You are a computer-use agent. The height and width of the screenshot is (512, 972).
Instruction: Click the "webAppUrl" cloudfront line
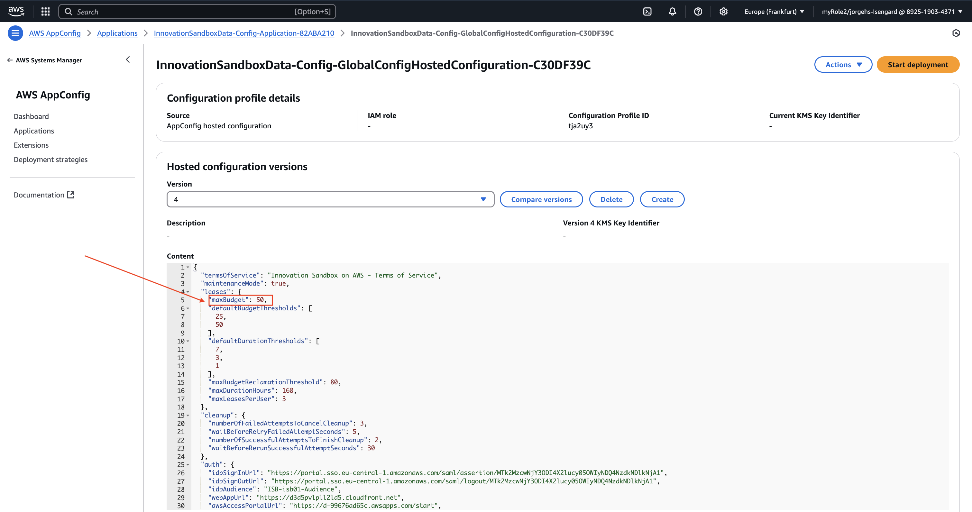[x=306, y=498]
